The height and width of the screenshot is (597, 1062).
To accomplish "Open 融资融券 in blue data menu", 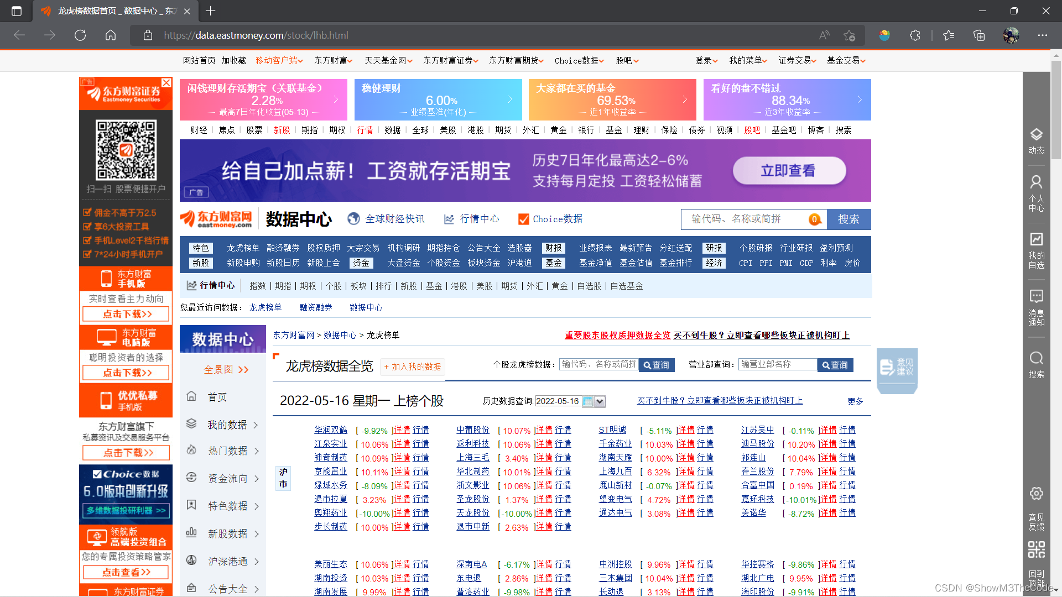I will click(x=283, y=248).
